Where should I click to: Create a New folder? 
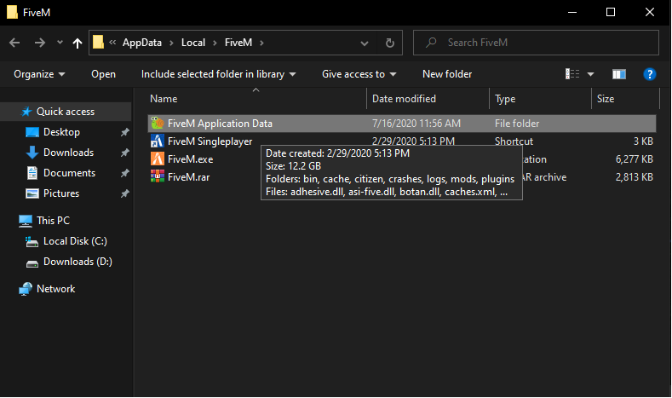point(447,74)
